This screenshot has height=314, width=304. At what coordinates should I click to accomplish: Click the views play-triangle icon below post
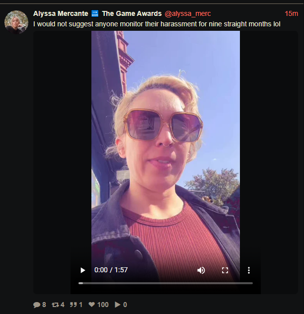point(117,305)
